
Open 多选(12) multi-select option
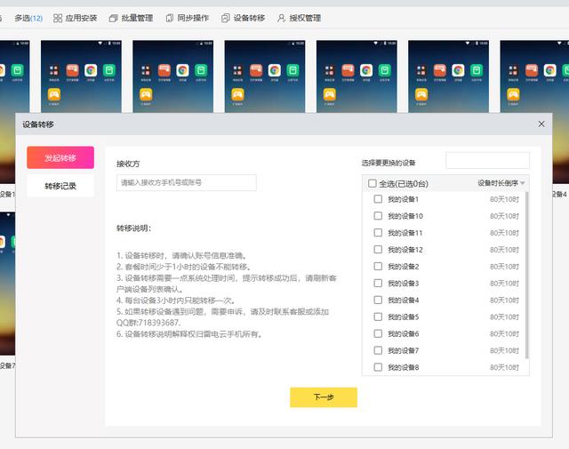(x=28, y=18)
